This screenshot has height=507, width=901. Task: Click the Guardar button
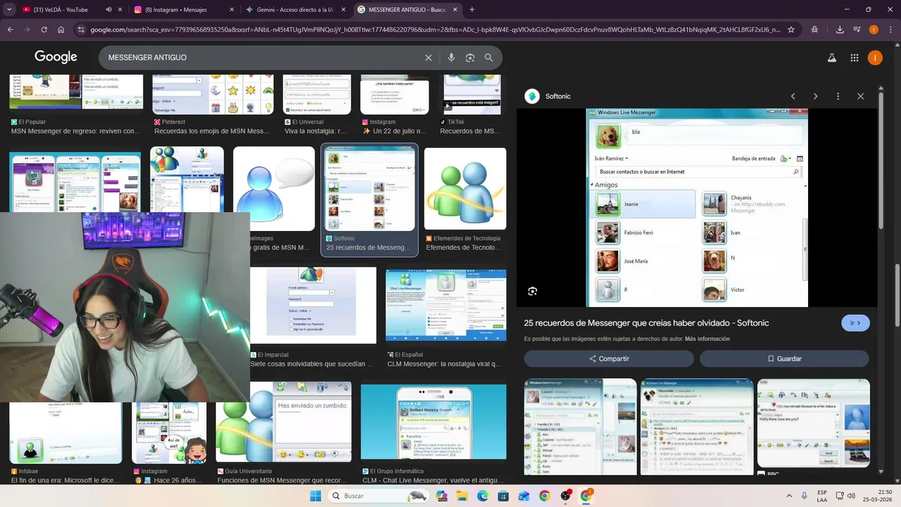[784, 358]
